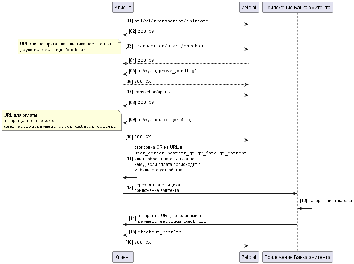Image resolution: width=354 pixels, height=264 pixels.
Task: Click the URL для оплаты note
Action: coord(61,121)
